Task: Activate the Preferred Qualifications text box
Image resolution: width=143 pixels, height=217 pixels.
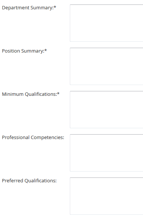Action: coord(107,196)
